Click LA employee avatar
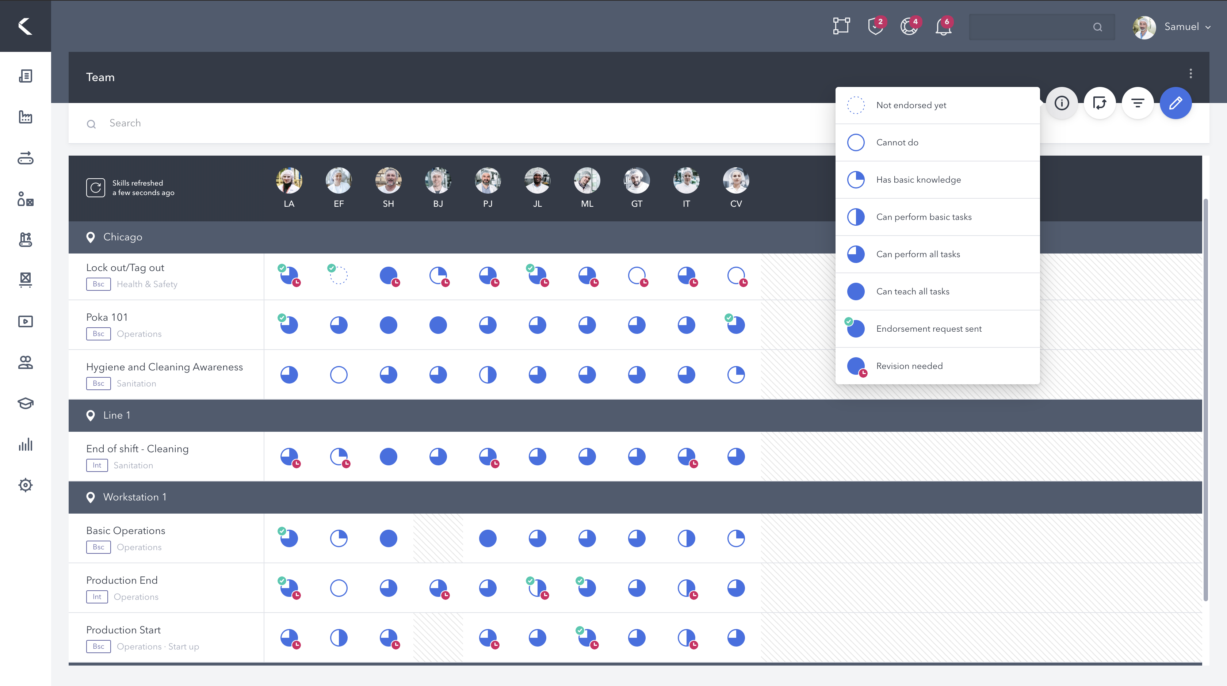Screen dimensions: 1227x686 [288, 180]
